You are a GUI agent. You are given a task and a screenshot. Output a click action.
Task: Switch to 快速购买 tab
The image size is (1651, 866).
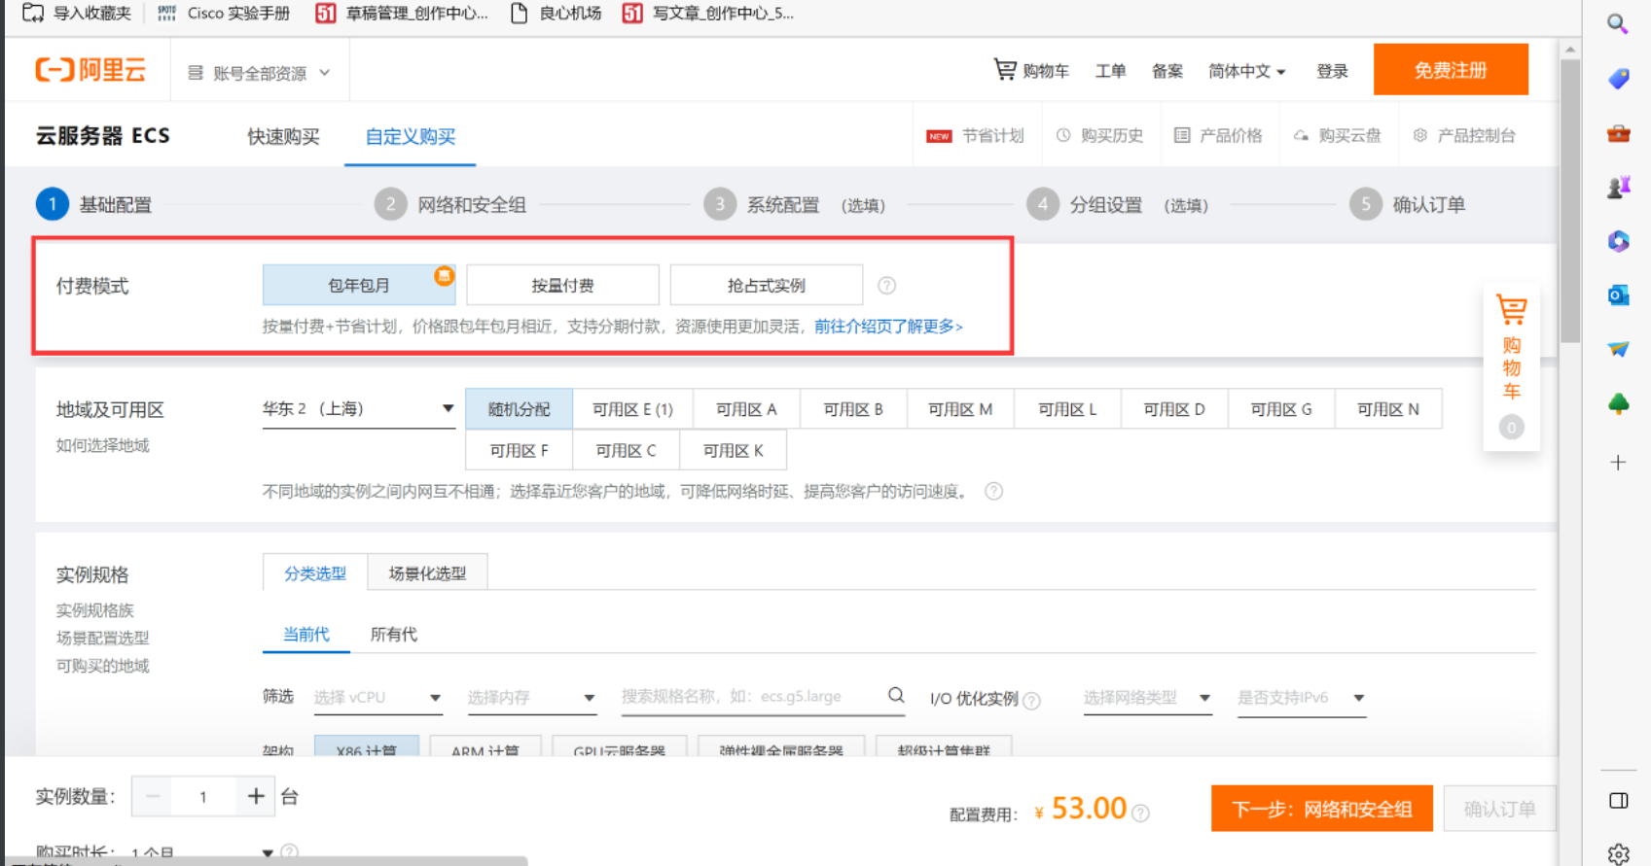(x=283, y=136)
